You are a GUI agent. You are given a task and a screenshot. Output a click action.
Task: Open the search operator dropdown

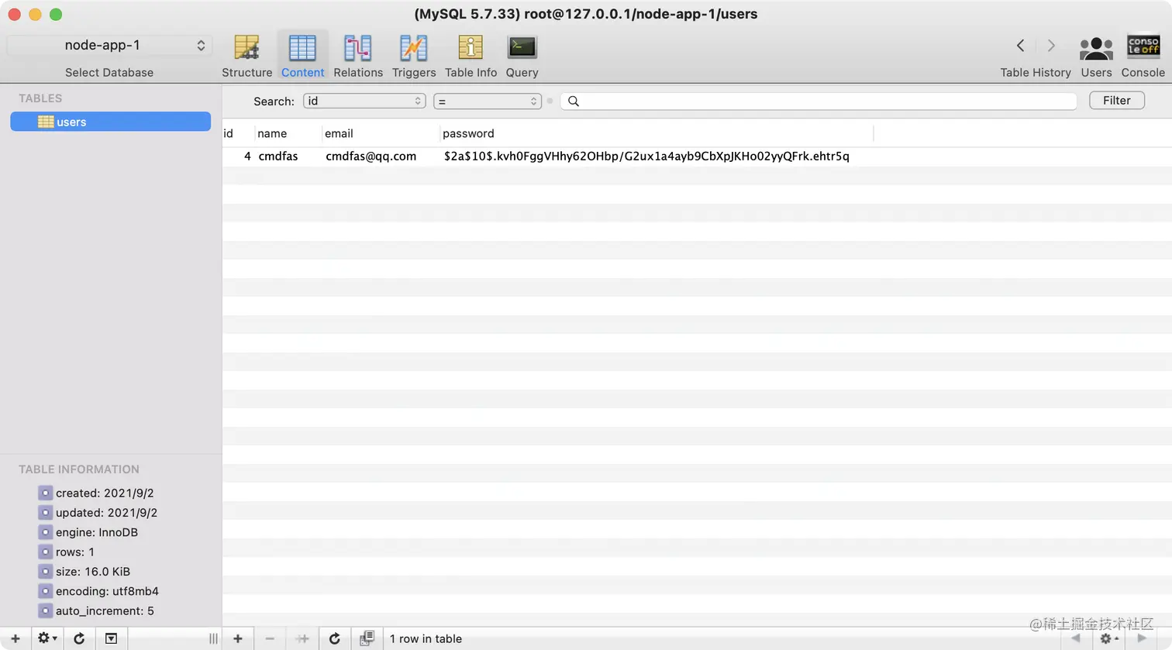pyautogui.click(x=487, y=101)
